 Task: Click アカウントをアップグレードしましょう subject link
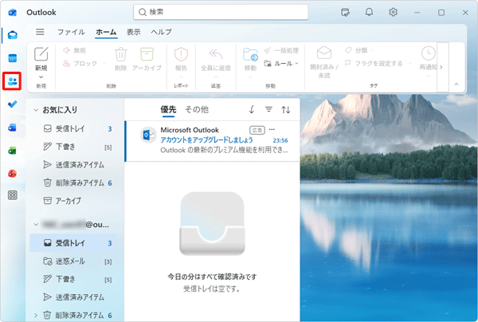[x=206, y=140]
